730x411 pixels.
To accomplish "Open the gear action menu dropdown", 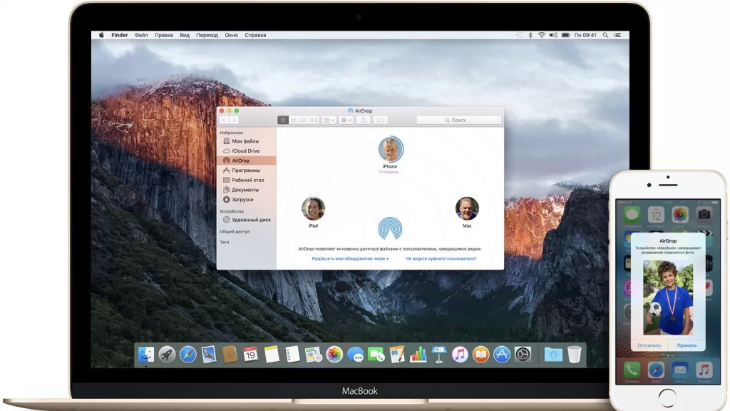I will [x=346, y=121].
